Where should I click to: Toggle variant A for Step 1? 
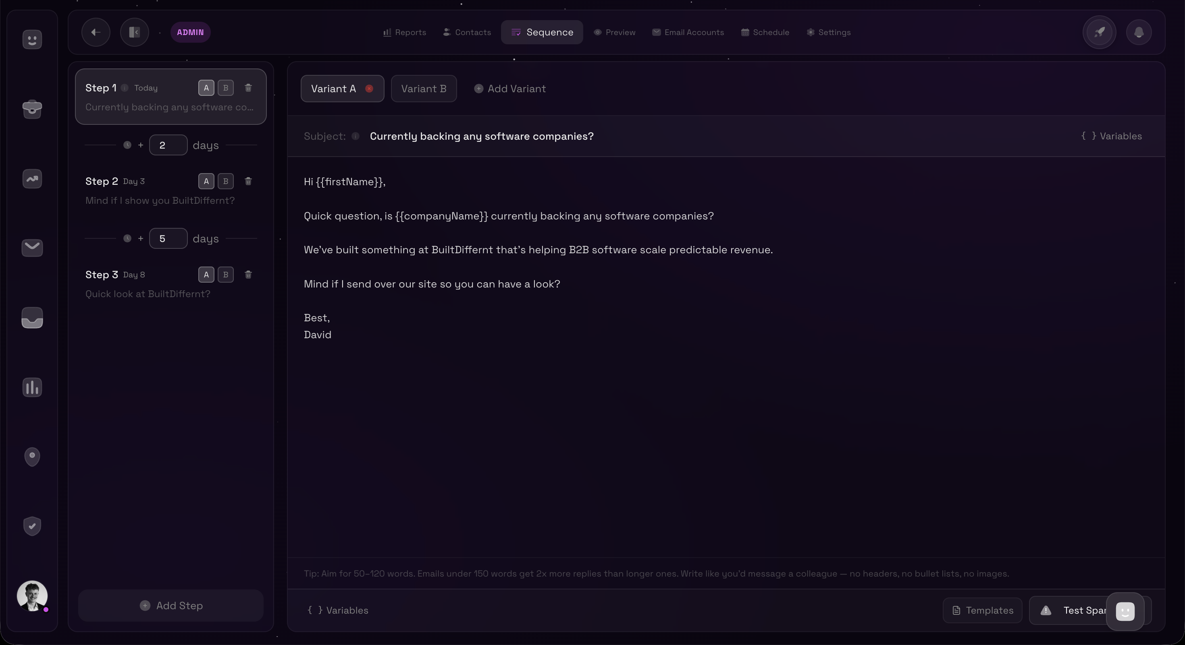pos(206,88)
